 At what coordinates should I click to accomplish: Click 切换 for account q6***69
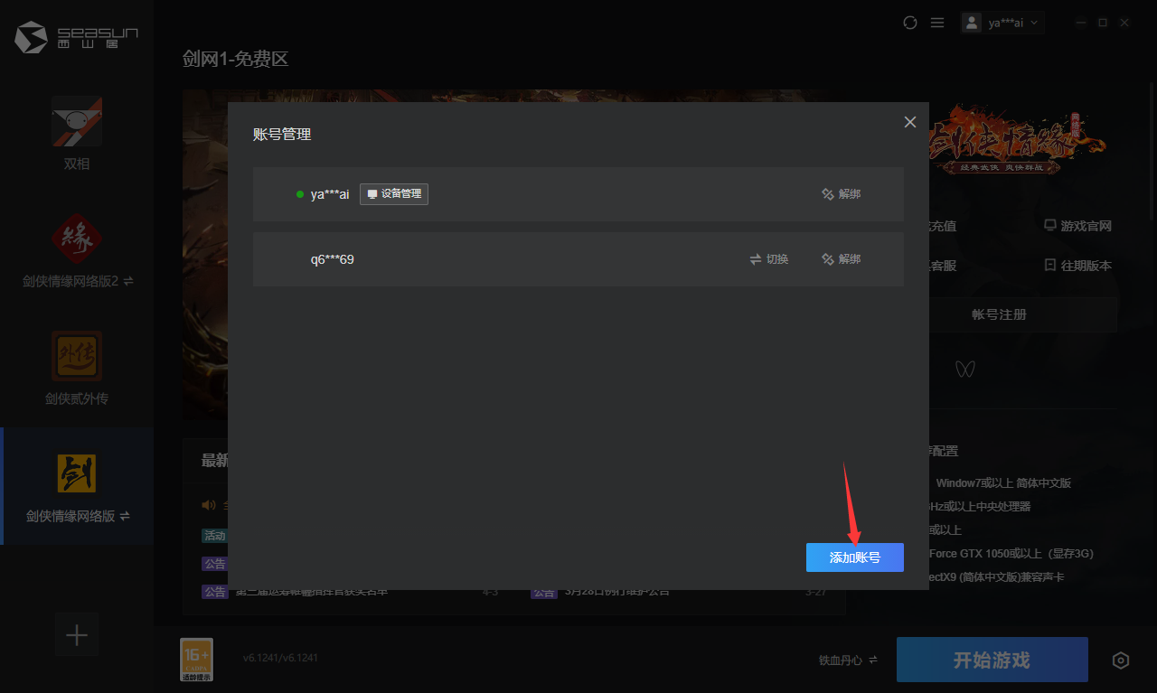[x=769, y=259]
